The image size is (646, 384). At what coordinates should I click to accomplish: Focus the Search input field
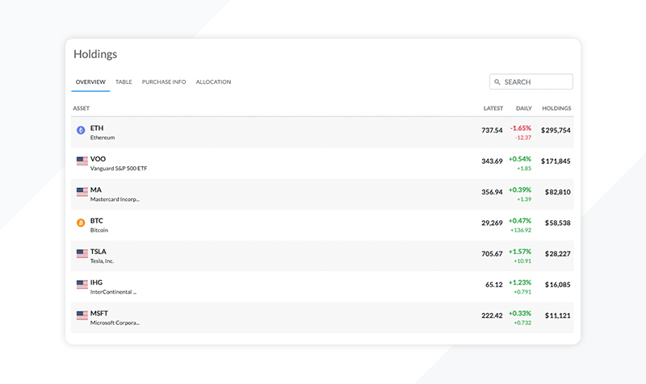[531, 81]
